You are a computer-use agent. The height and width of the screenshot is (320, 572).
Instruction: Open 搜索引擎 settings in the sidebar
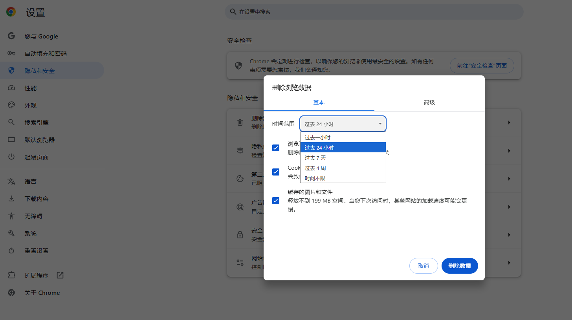pyautogui.click(x=52, y=123)
